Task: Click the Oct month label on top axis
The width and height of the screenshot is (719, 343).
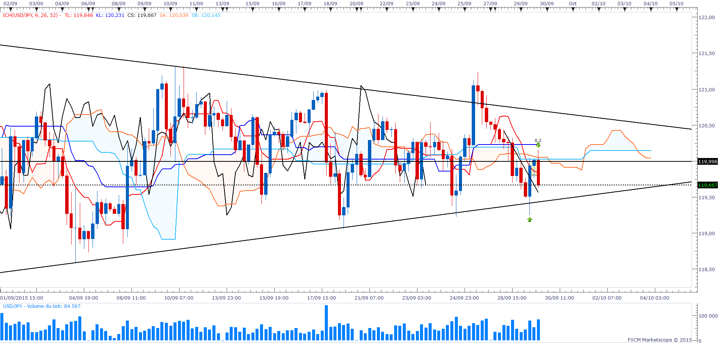Action: click(573, 4)
